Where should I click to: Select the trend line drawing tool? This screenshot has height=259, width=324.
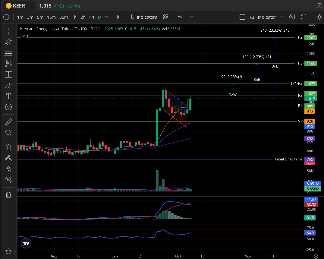click(x=8, y=42)
